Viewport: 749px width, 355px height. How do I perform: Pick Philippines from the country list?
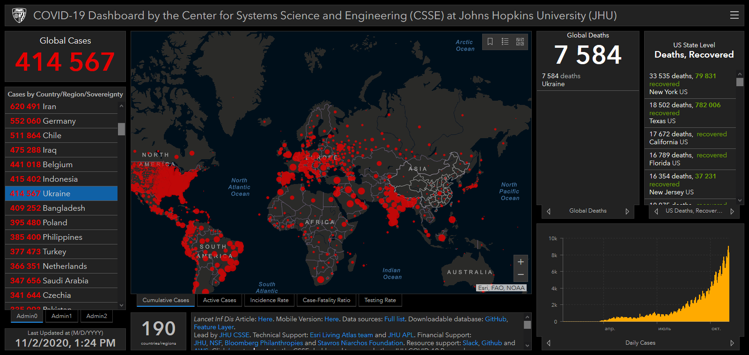click(x=61, y=237)
